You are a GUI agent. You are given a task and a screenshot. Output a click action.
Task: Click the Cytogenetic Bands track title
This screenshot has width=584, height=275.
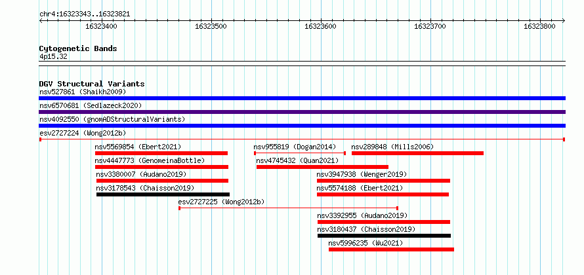pyautogui.click(x=78, y=48)
